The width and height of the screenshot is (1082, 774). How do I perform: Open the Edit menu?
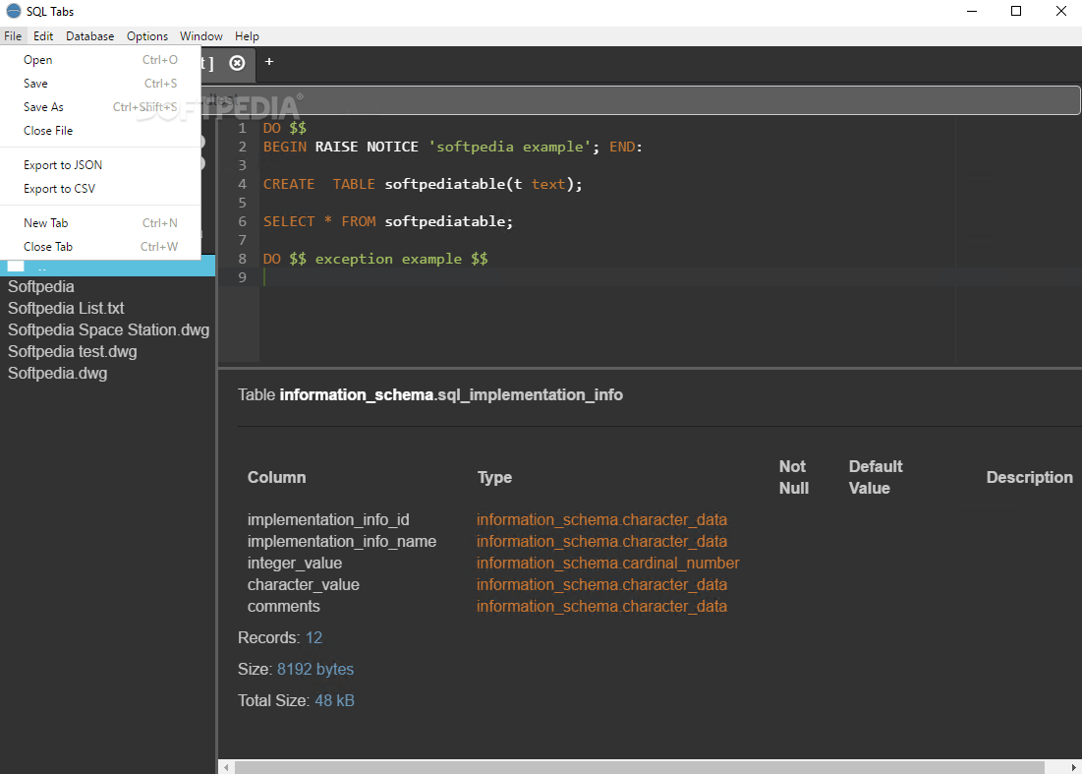tap(43, 36)
